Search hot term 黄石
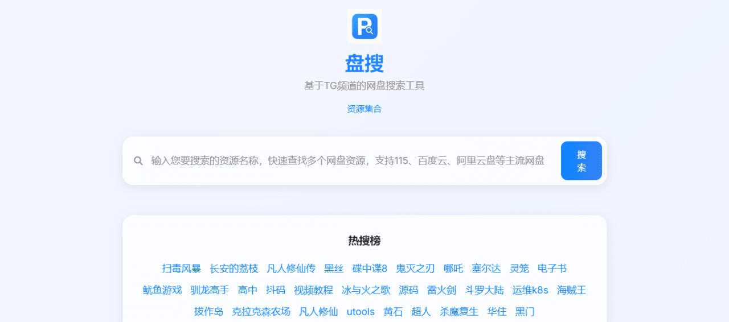This screenshot has height=322, width=729. (x=393, y=312)
